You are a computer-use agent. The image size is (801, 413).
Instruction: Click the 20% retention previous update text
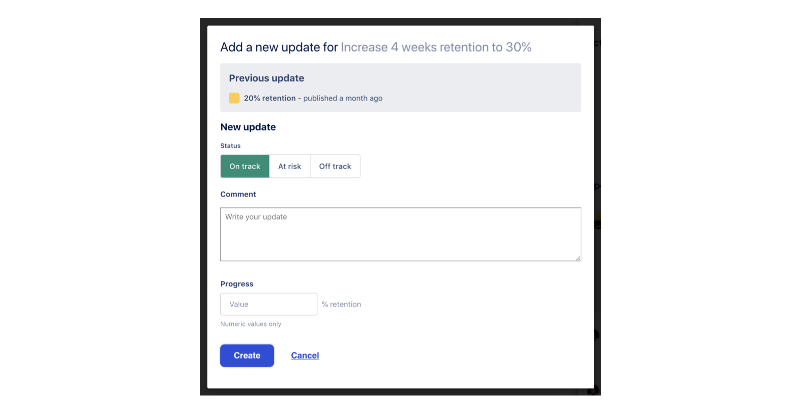tap(270, 98)
